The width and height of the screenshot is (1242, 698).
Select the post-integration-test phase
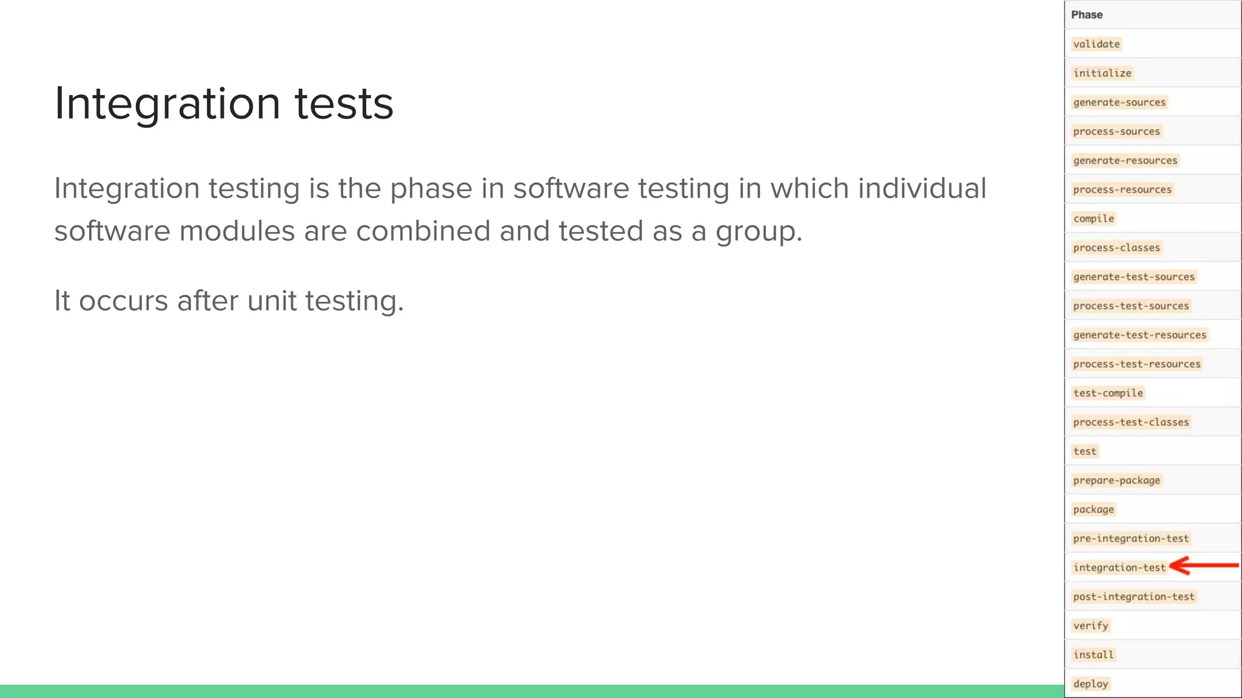pos(1133,597)
